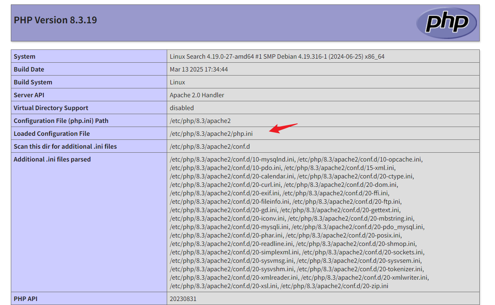Click the Apache 2.0 Handler value
This screenshot has width=495, height=305.
pyautogui.click(x=197, y=95)
